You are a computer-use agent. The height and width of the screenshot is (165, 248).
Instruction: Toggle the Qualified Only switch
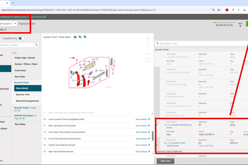pos(21,38)
